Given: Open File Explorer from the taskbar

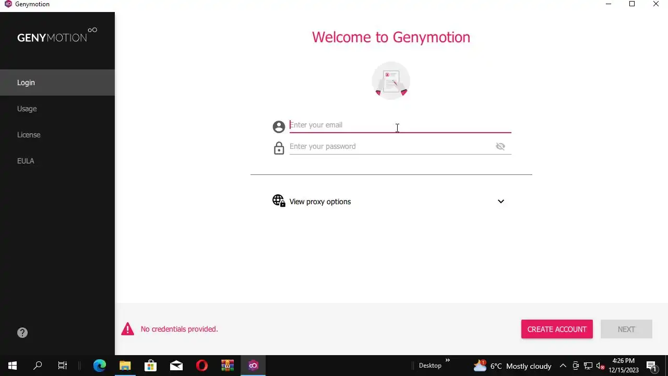Looking at the screenshot, I should coord(125,366).
